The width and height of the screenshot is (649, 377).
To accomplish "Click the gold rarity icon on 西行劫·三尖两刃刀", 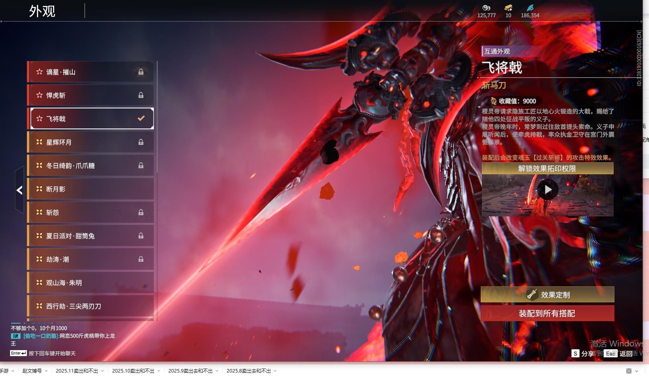I will (39, 306).
